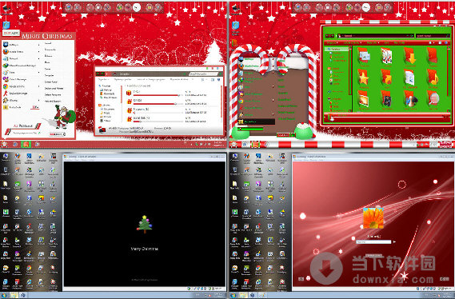The image size is (455, 299).
Task: Open Help and Support in white Start menu
Action: 53,102
